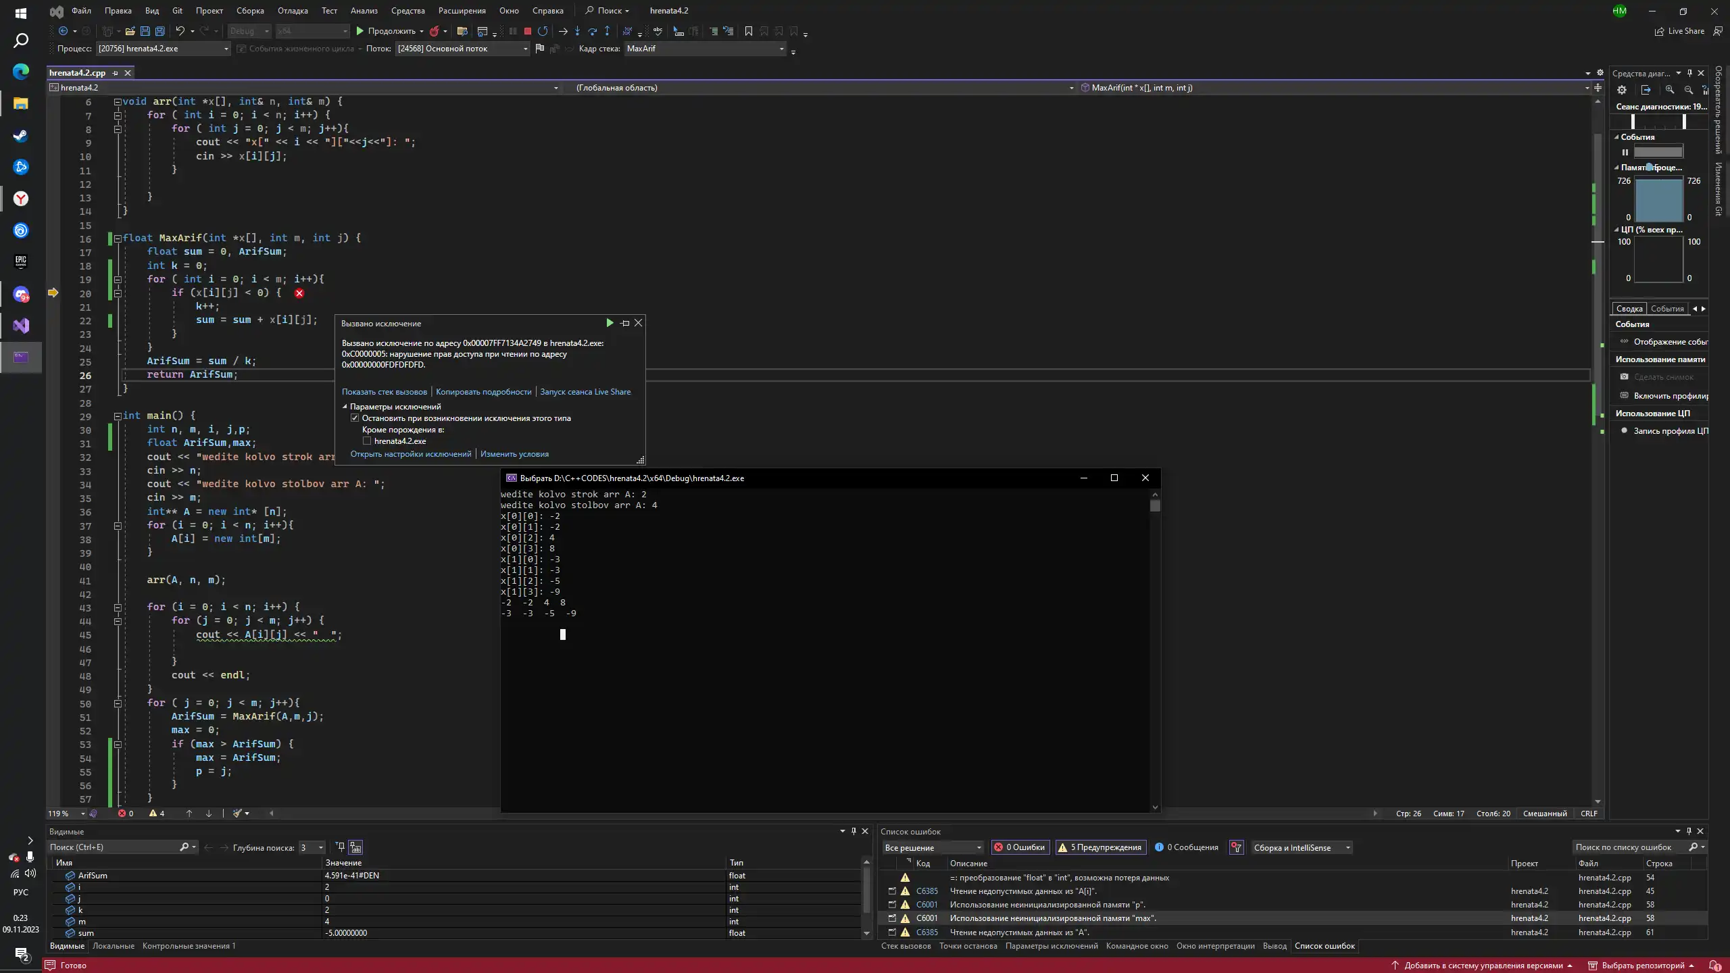The image size is (1730, 973).
Task: Toggle bookmark icon in toolbar
Action: point(748,31)
